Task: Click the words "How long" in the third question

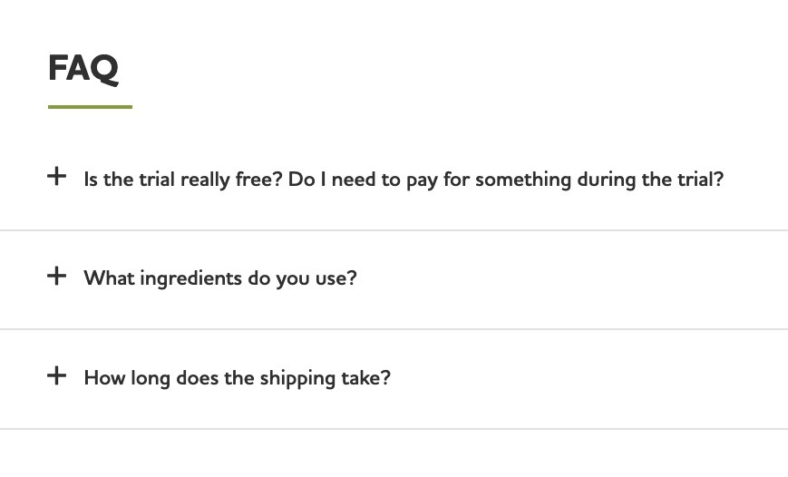Action: tap(127, 379)
